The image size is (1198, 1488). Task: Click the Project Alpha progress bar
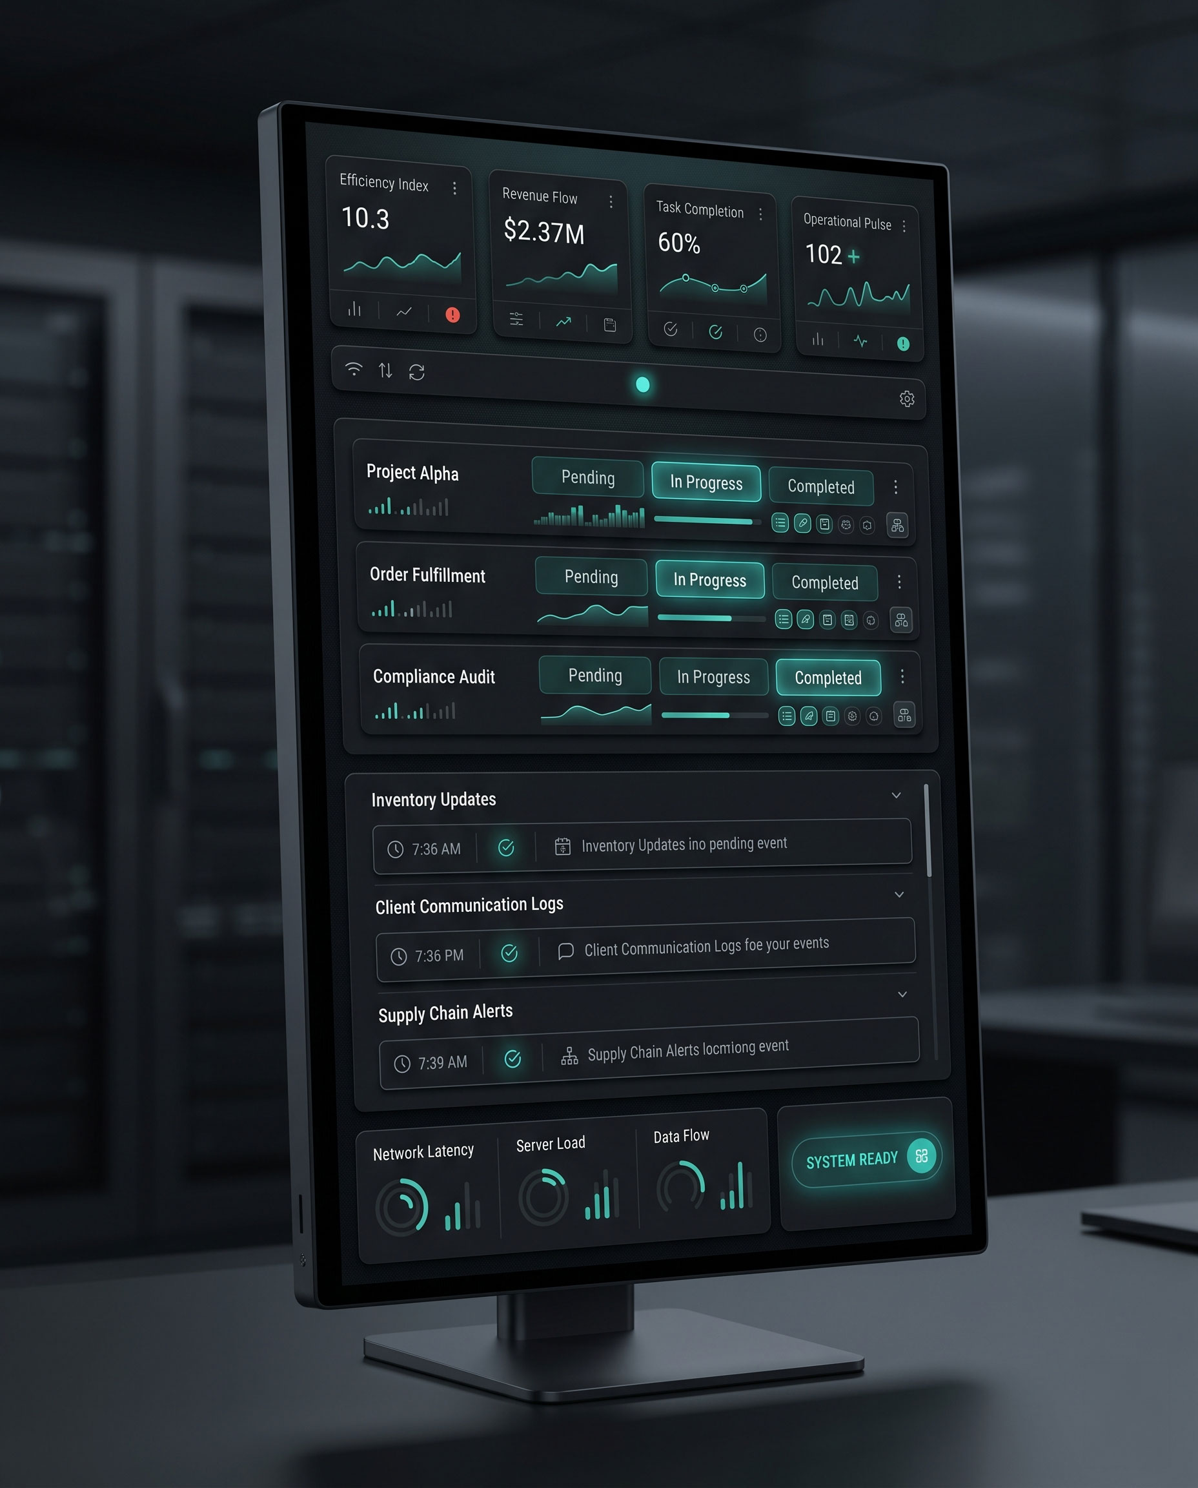pyautogui.click(x=707, y=520)
